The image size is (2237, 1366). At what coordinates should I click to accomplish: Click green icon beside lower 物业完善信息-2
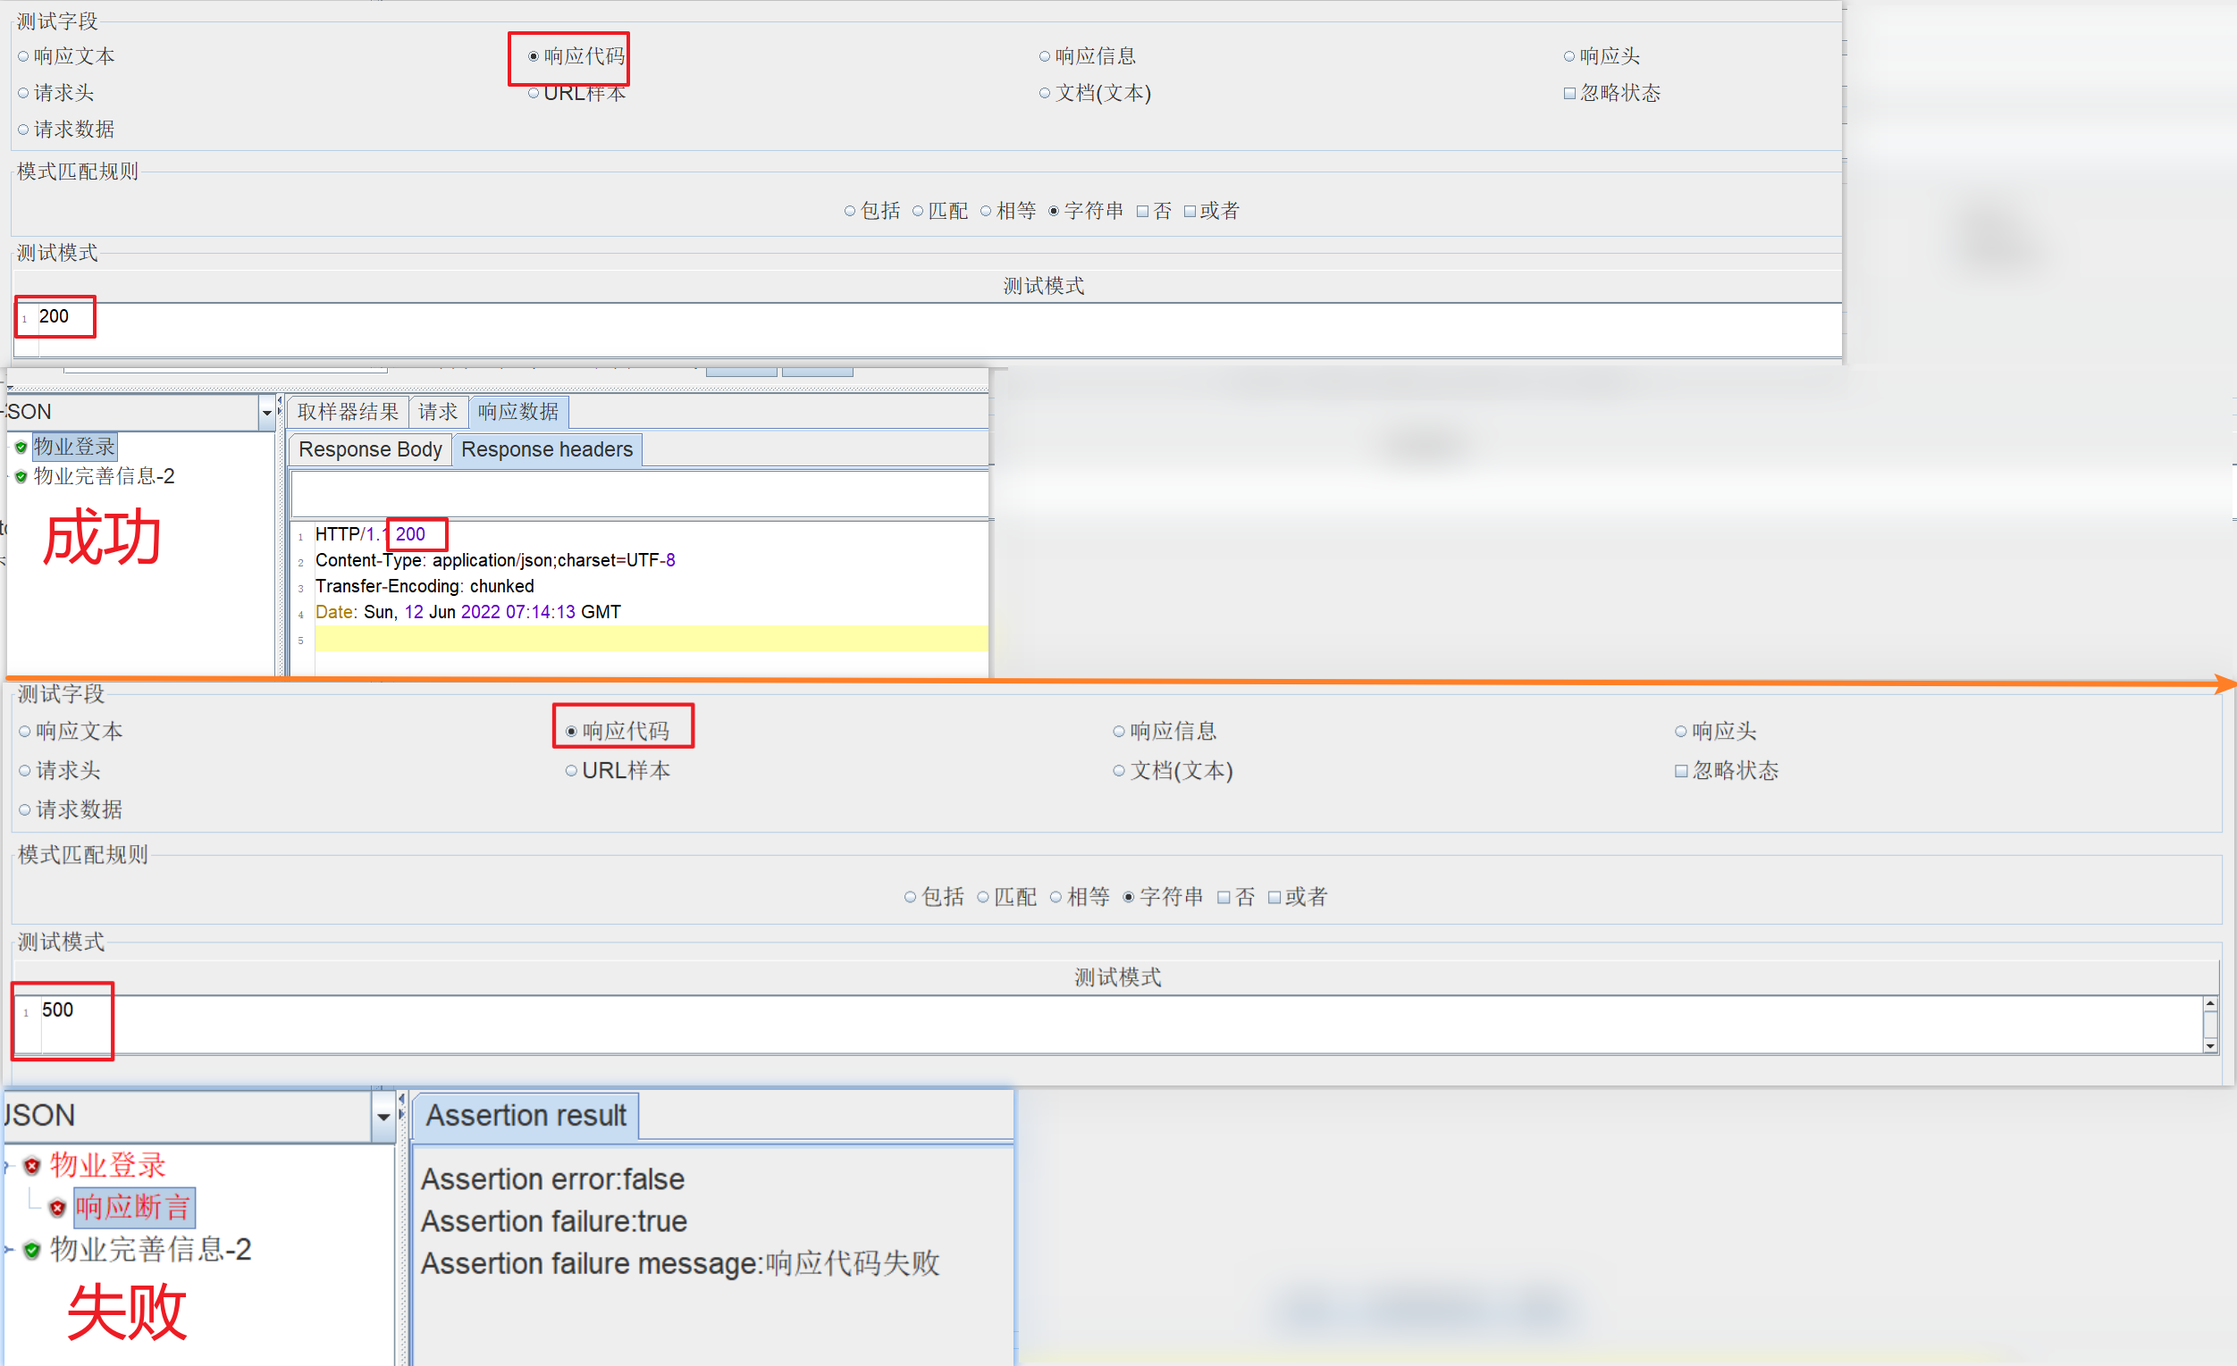[x=32, y=1250]
